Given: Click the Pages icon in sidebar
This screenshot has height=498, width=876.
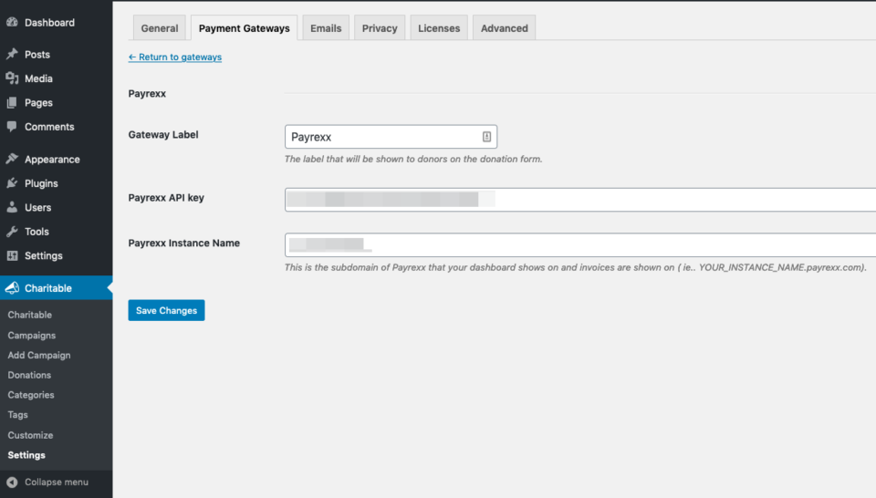Looking at the screenshot, I should tap(12, 103).
